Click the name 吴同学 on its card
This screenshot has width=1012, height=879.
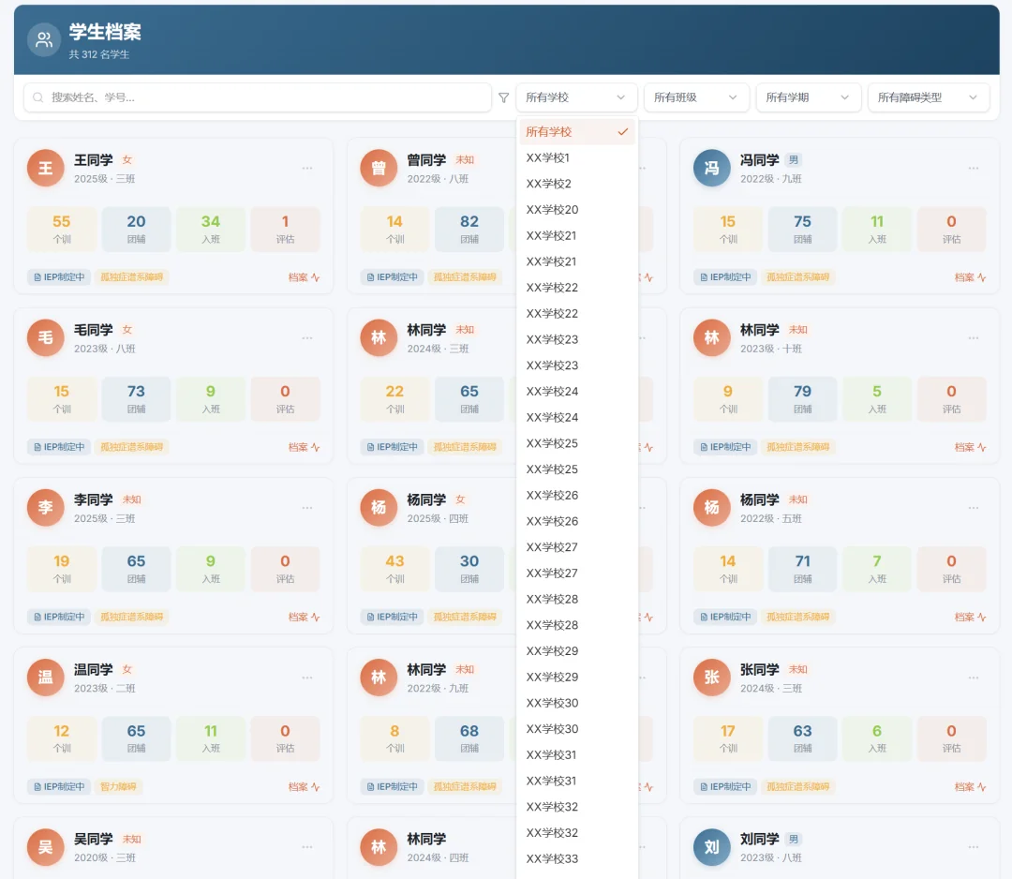[94, 839]
